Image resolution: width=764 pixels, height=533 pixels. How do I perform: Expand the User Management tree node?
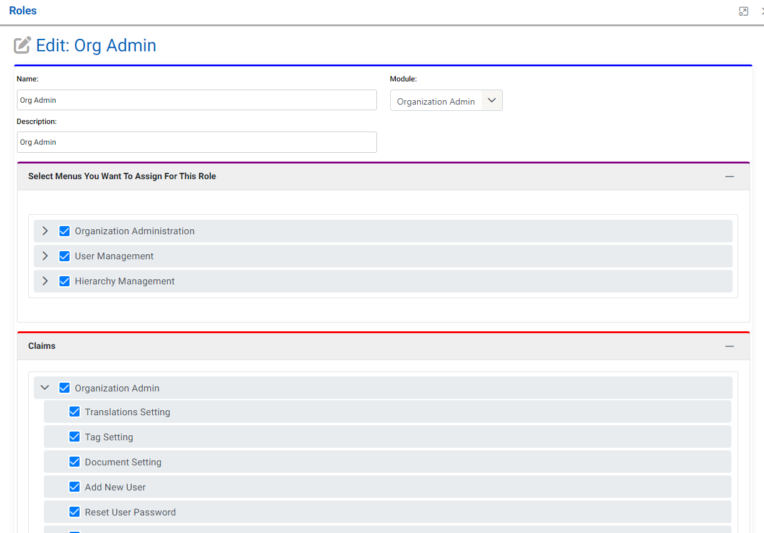pyautogui.click(x=44, y=256)
